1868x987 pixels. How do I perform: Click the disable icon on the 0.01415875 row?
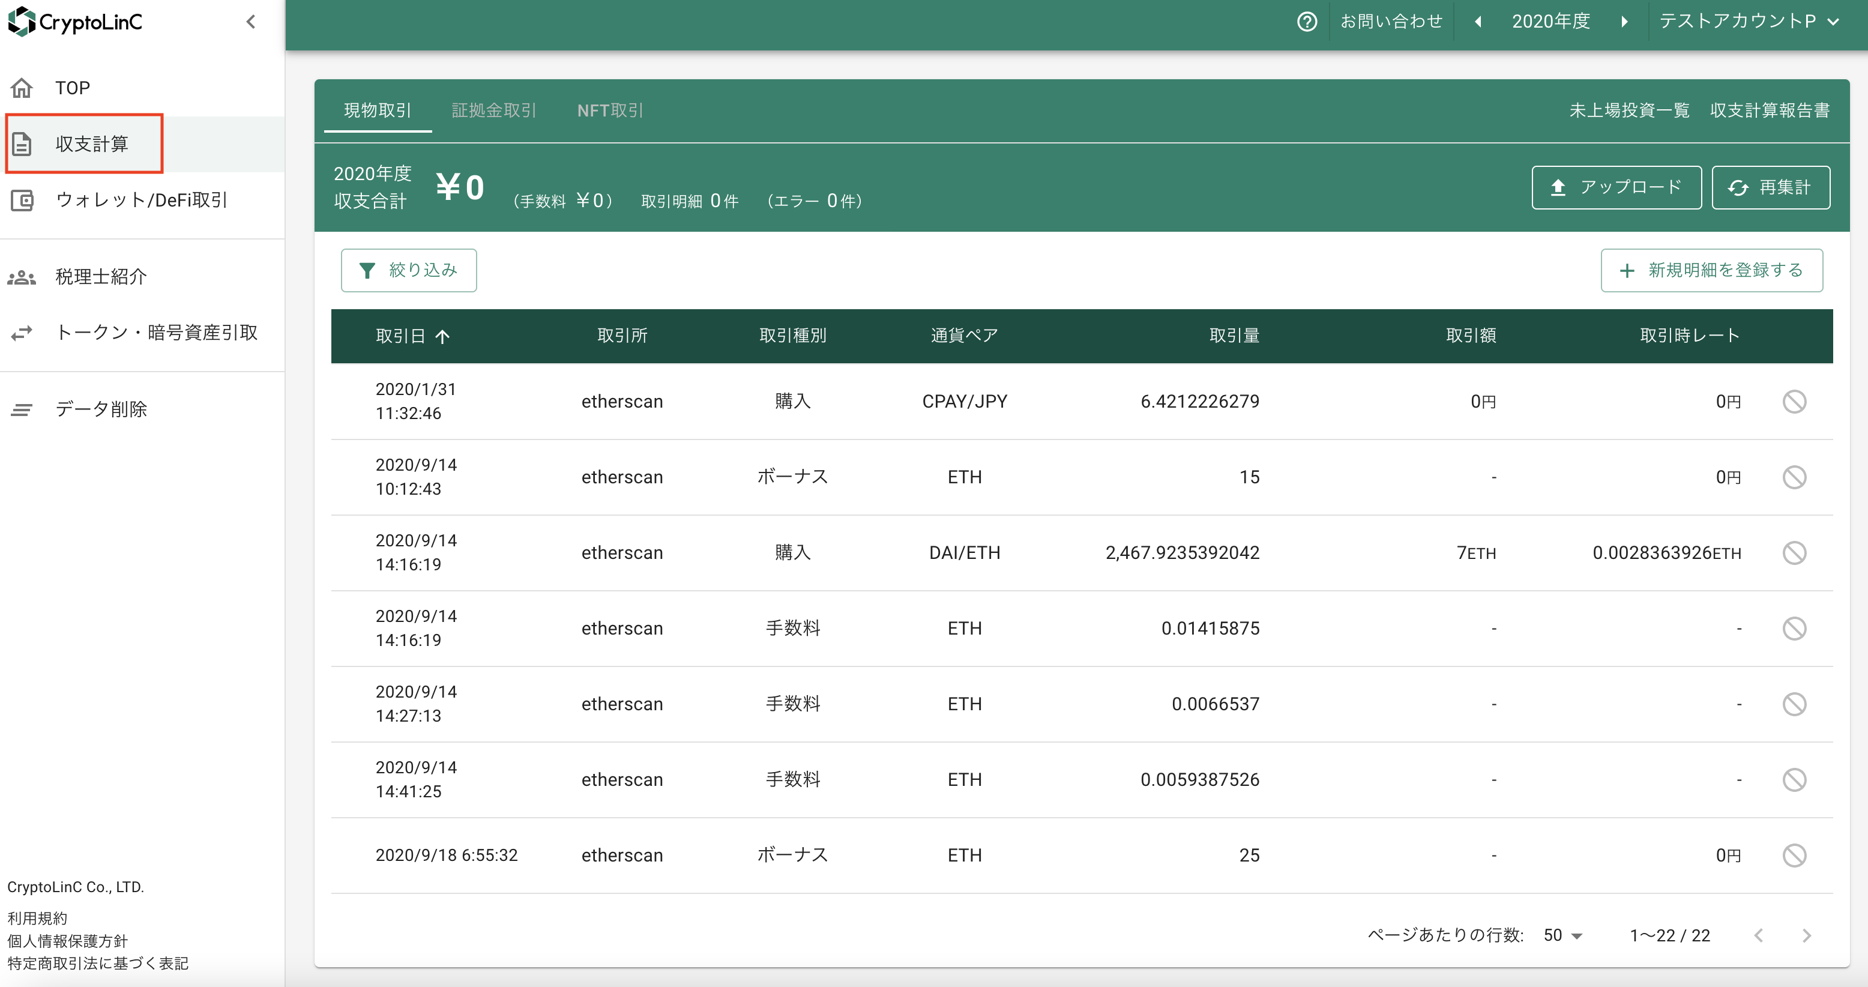coord(1794,628)
